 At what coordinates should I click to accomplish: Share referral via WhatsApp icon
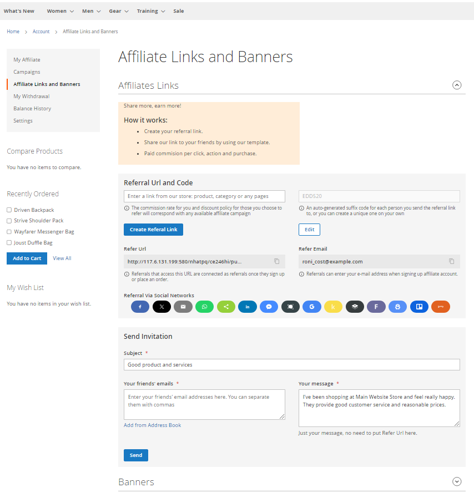click(x=204, y=307)
